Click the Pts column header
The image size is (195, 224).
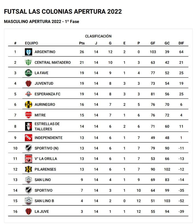tap(82, 43)
